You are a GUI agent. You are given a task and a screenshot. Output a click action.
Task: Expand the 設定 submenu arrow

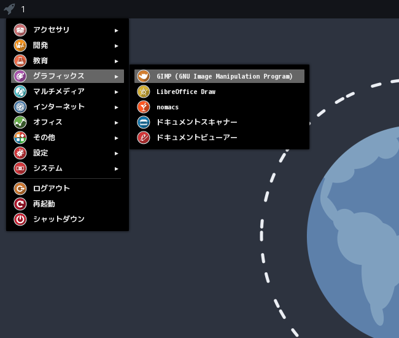[x=116, y=154]
